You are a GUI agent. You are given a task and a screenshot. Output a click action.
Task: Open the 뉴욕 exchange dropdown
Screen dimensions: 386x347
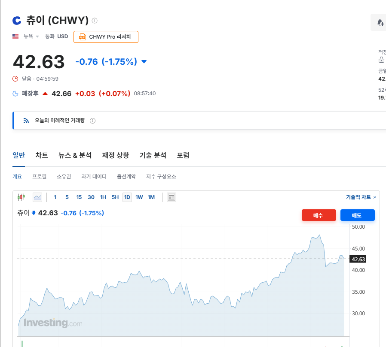(x=31, y=36)
